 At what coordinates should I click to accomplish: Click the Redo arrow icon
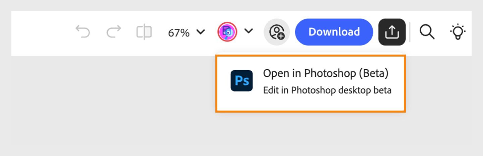[x=114, y=32]
